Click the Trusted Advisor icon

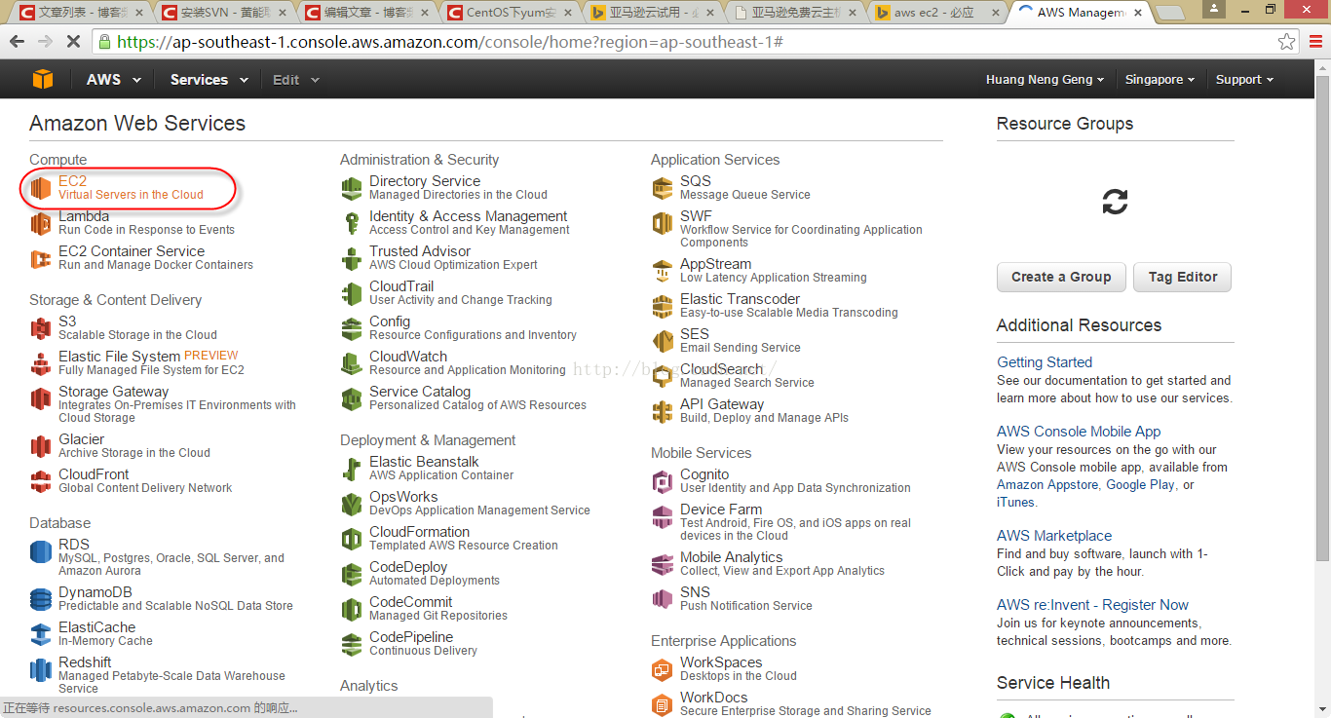coord(352,258)
